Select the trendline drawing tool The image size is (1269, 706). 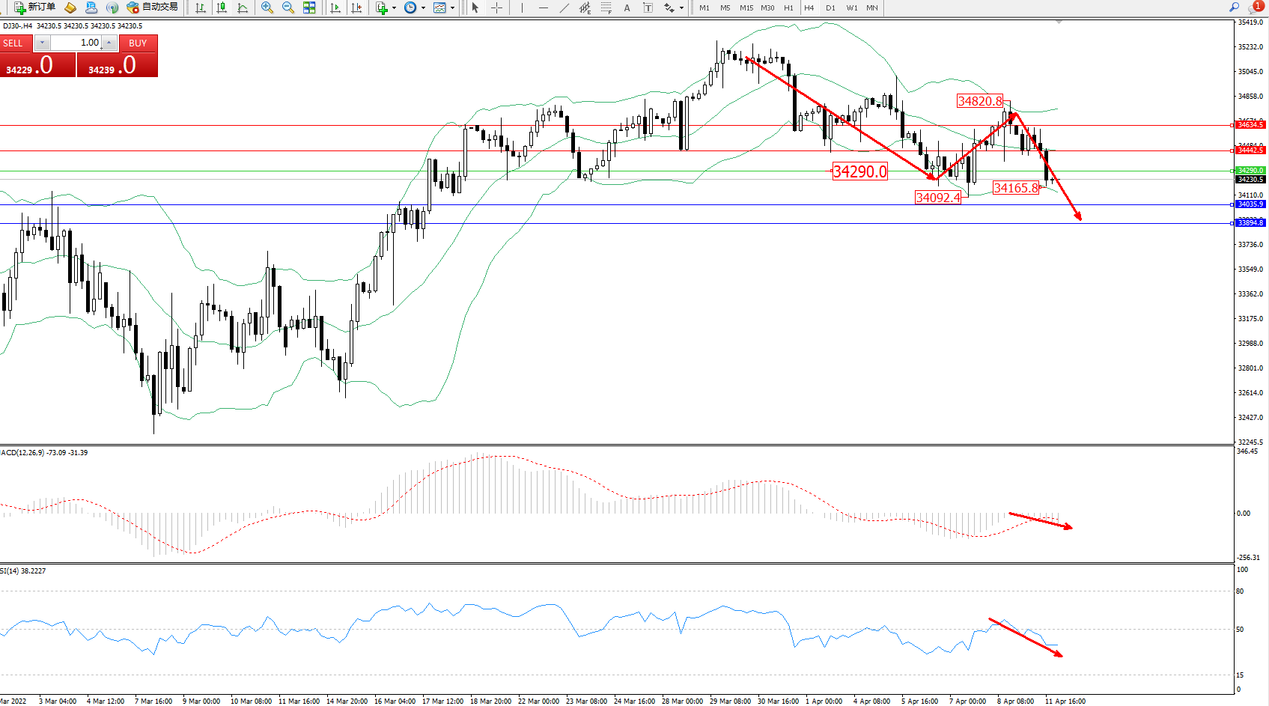coord(564,7)
